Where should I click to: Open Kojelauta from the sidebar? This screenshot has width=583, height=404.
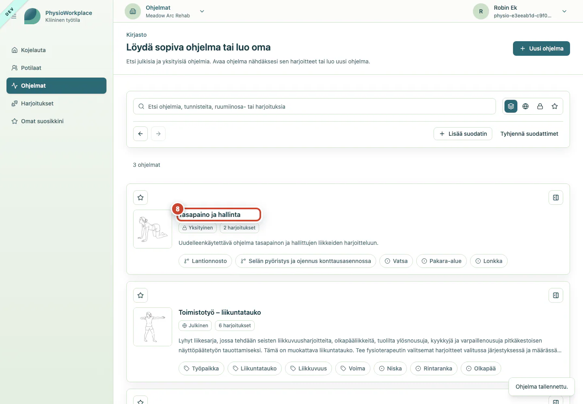pyautogui.click(x=56, y=50)
